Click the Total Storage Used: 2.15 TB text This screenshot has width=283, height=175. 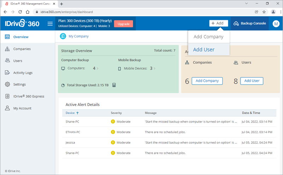pyautogui.click(x=88, y=85)
